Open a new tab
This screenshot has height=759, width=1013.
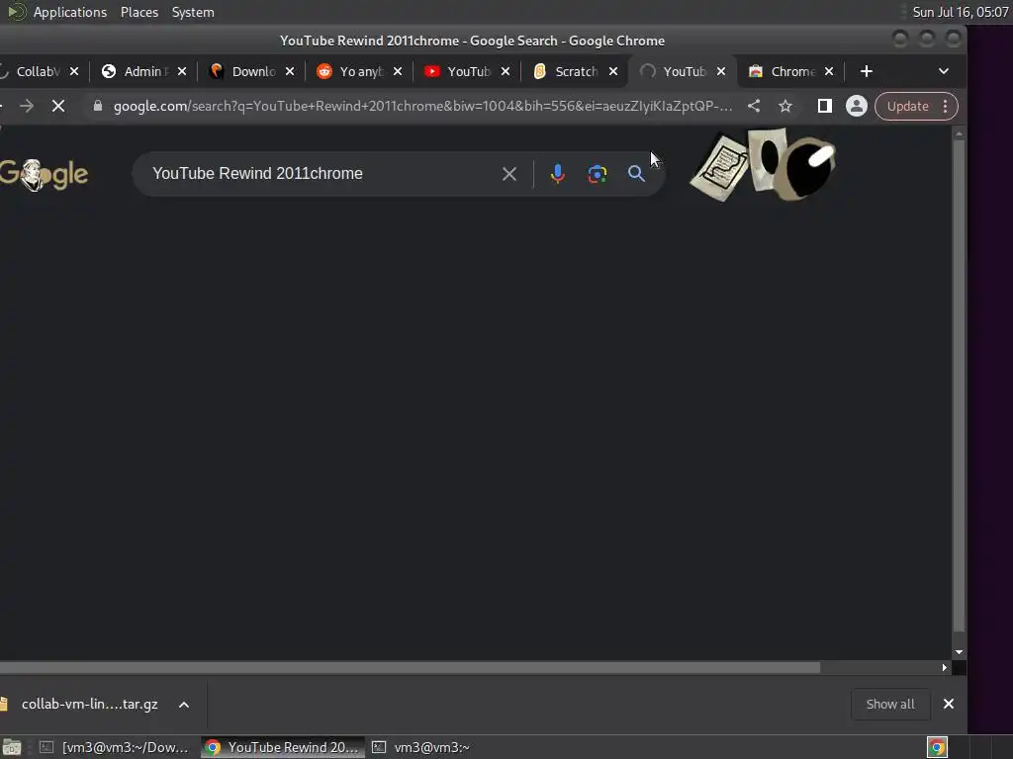click(x=867, y=71)
